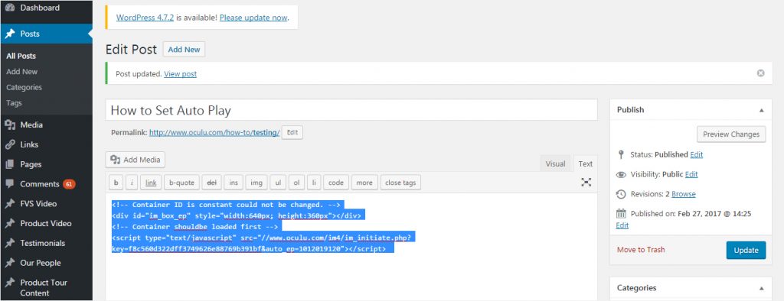This screenshot has width=784, height=301.
Task: Click the Add Media button
Action: pos(136,160)
